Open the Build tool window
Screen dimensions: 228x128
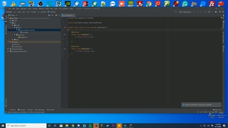[x=30, y=110]
